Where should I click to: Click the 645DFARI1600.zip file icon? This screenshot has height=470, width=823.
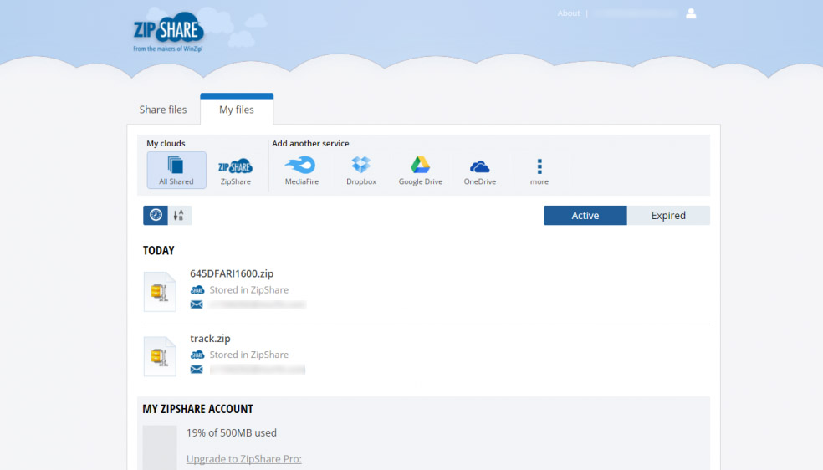click(160, 292)
